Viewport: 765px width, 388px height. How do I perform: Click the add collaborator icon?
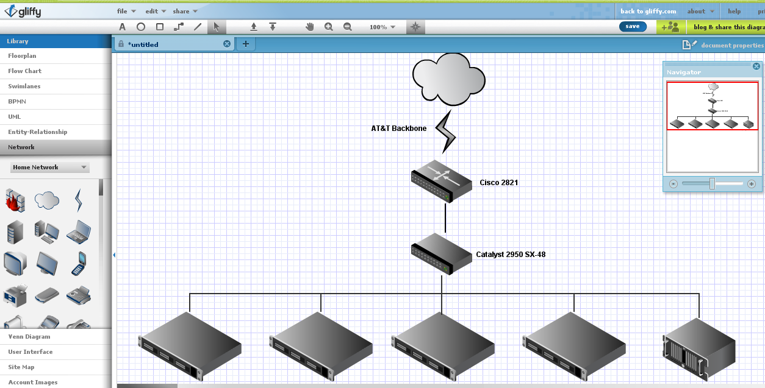(x=670, y=27)
